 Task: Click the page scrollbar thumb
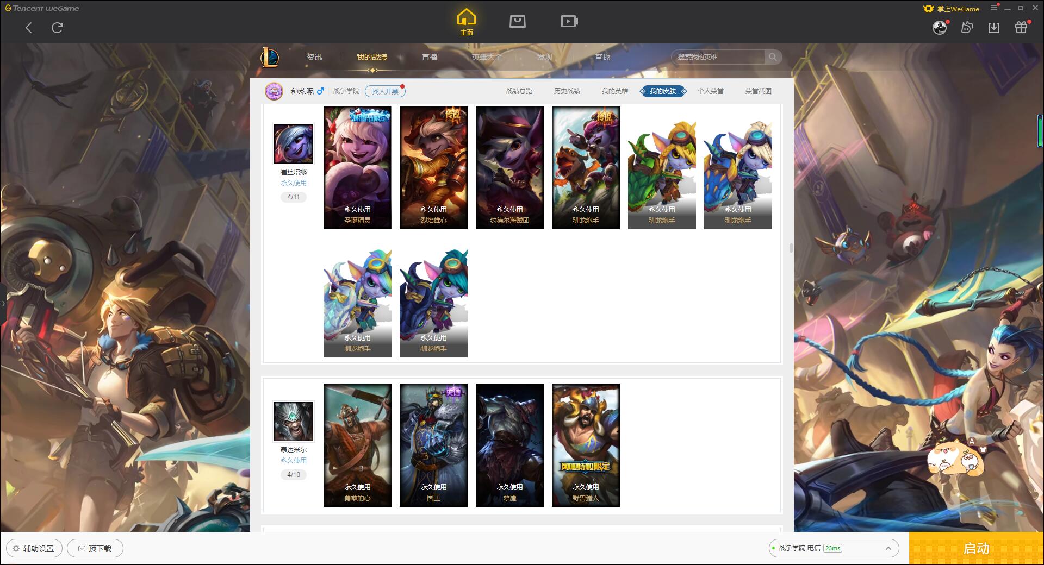click(791, 248)
